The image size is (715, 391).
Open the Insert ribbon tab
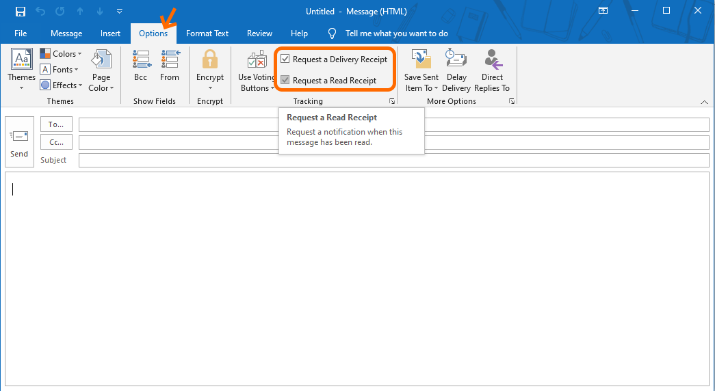(110, 33)
